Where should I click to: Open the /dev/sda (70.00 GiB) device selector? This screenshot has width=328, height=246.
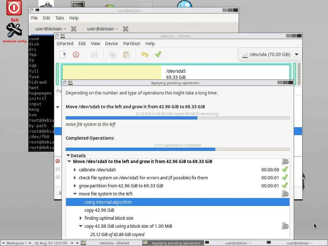tap(270, 54)
